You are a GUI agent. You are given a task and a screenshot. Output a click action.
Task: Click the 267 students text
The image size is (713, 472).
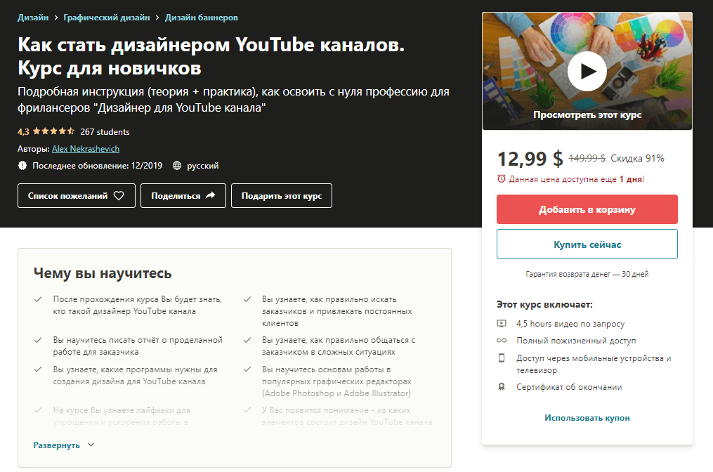(x=105, y=132)
